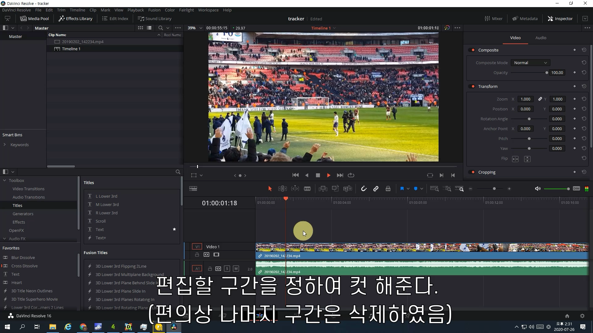The image size is (593, 333).
Task: Flip the clip horizontally
Action: 515,159
